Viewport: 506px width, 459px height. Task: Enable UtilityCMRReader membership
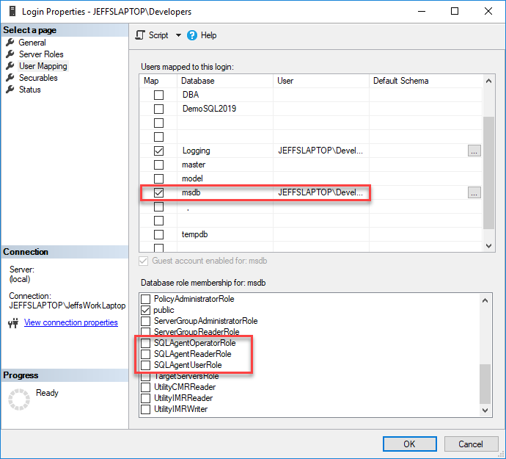tap(145, 387)
